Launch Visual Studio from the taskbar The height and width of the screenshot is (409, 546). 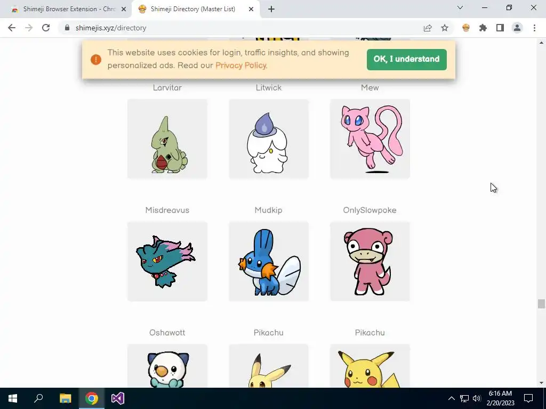pyautogui.click(x=118, y=398)
